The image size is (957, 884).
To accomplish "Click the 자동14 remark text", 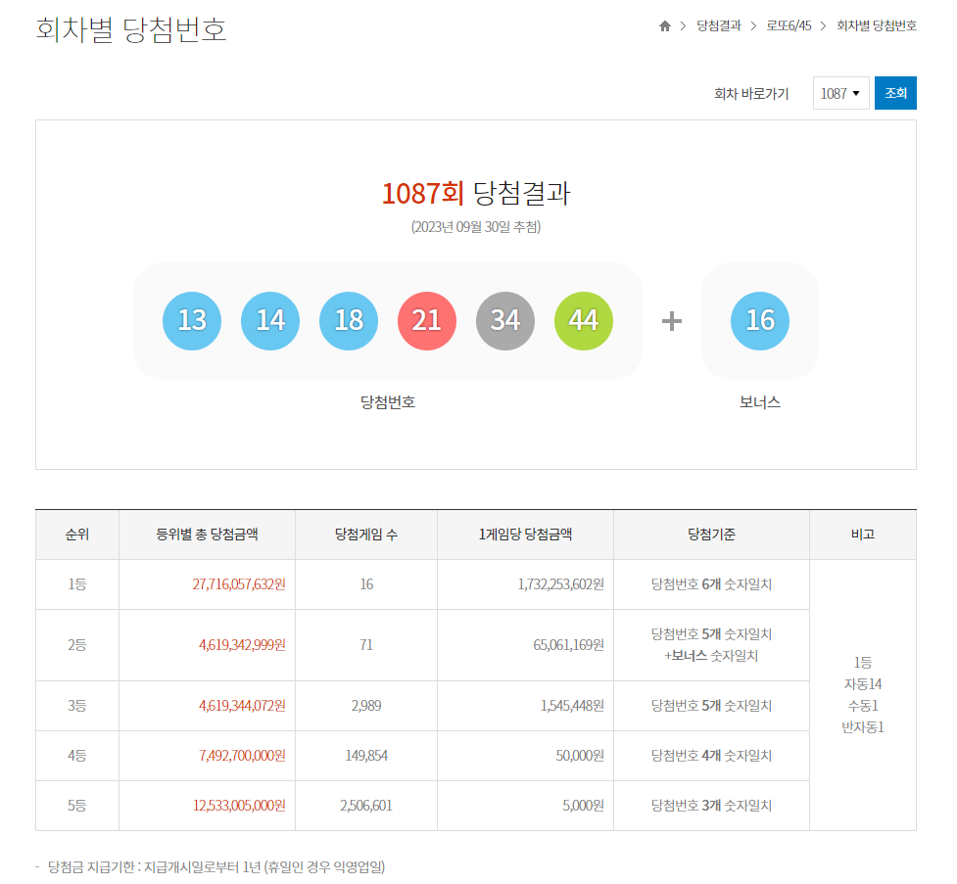I will click(x=862, y=684).
